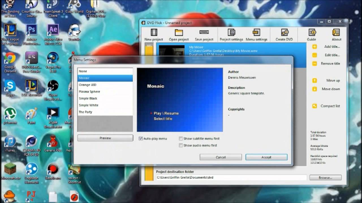
Task: Click the Edit title icon button
Action: click(314, 55)
